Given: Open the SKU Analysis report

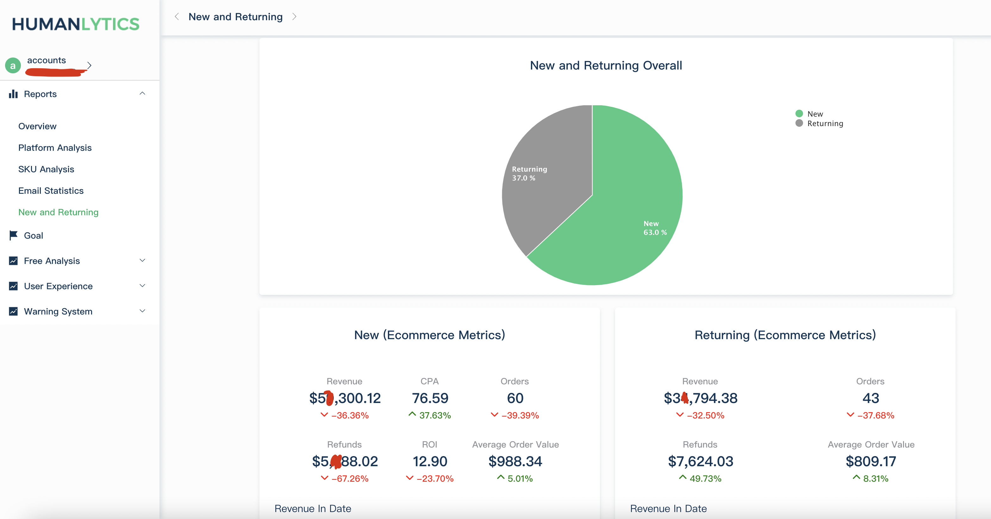Looking at the screenshot, I should tap(46, 169).
